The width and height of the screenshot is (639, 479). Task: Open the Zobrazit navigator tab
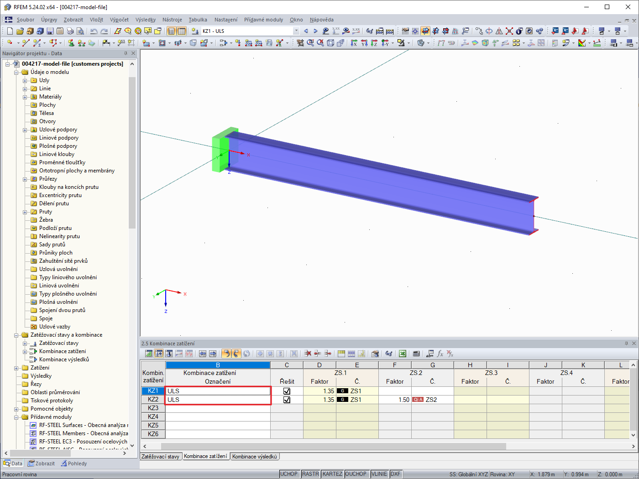click(x=41, y=463)
